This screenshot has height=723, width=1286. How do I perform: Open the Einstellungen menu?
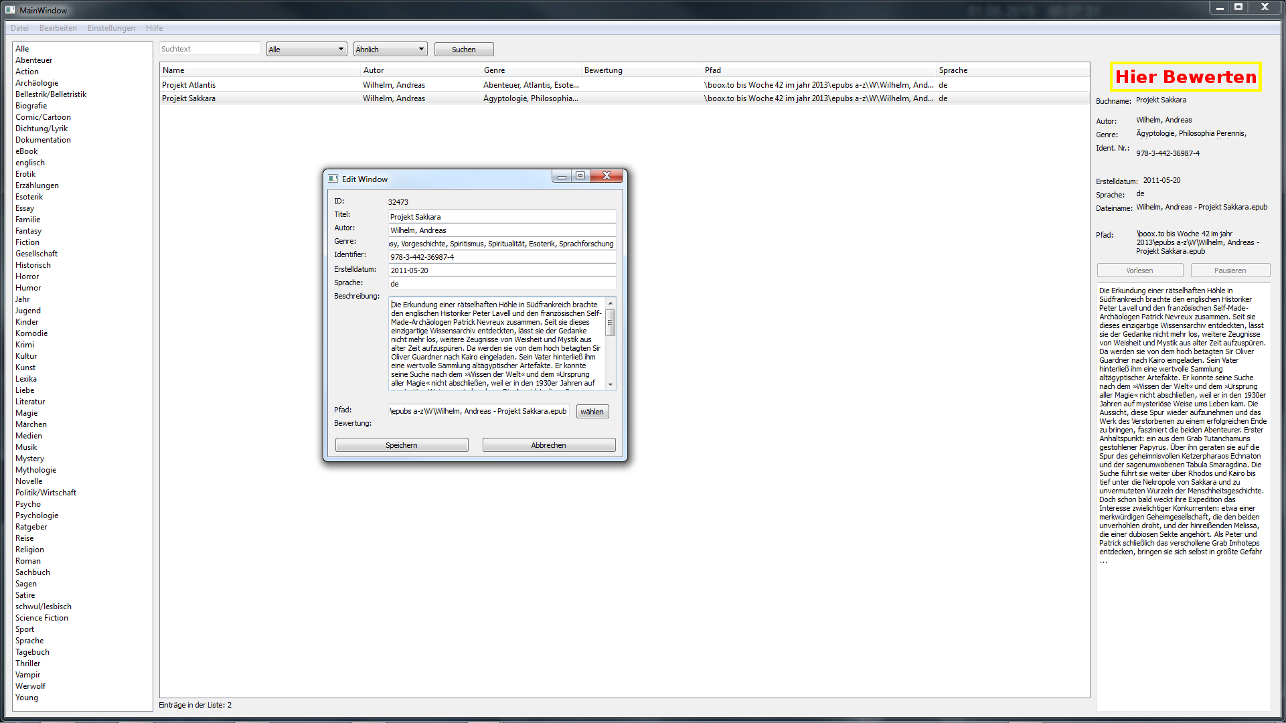click(111, 28)
